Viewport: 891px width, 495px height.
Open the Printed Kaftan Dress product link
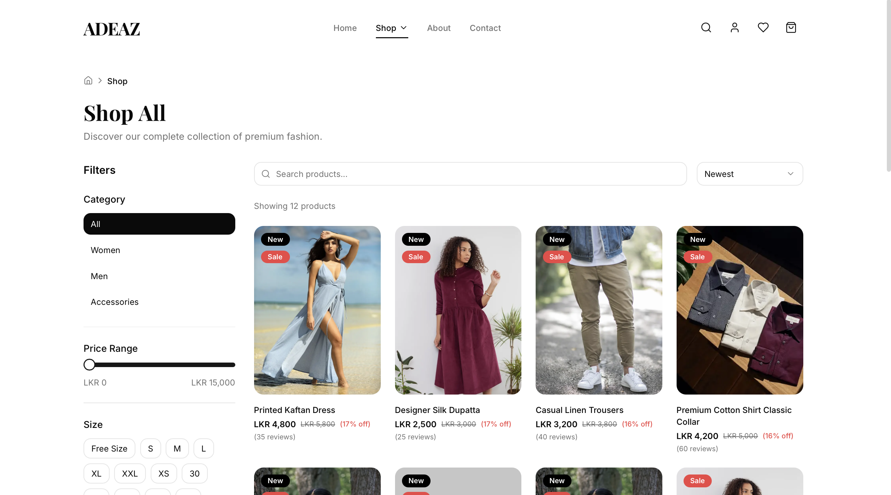(294, 410)
